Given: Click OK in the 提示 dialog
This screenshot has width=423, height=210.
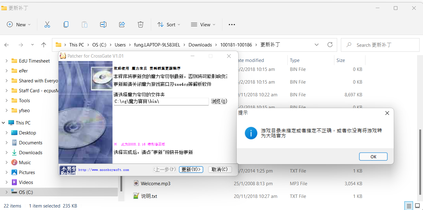Looking at the screenshot, I should tap(373, 157).
